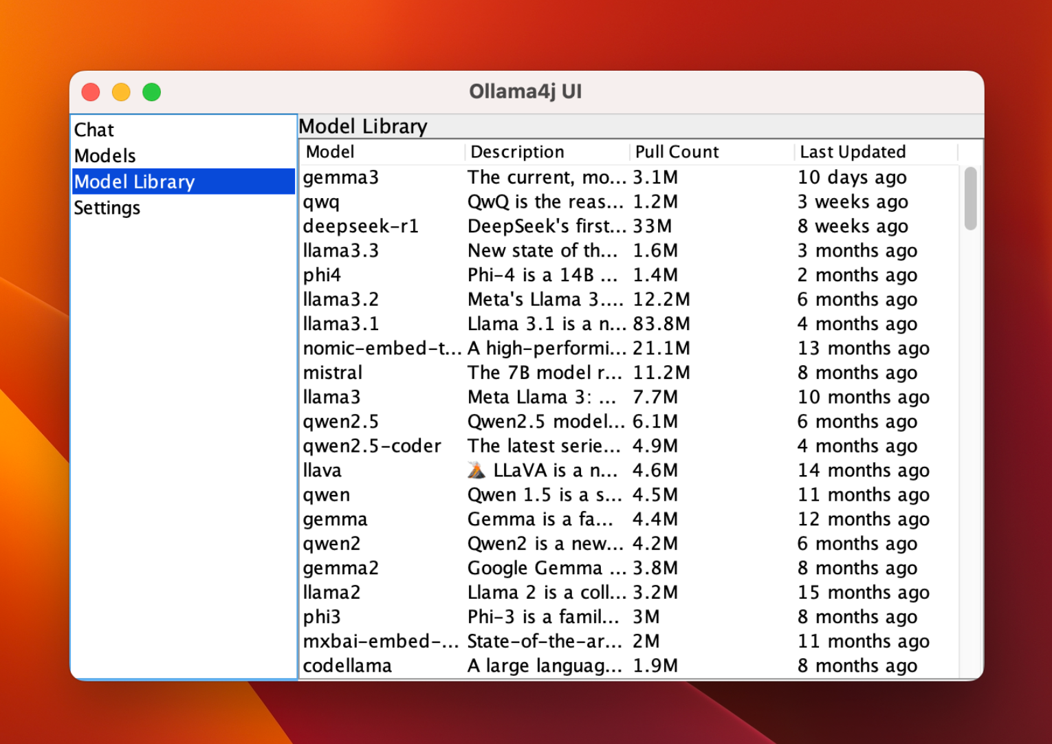The height and width of the screenshot is (744, 1052).
Task: Select Models in the sidebar list
Action: pyautogui.click(x=105, y=156)
